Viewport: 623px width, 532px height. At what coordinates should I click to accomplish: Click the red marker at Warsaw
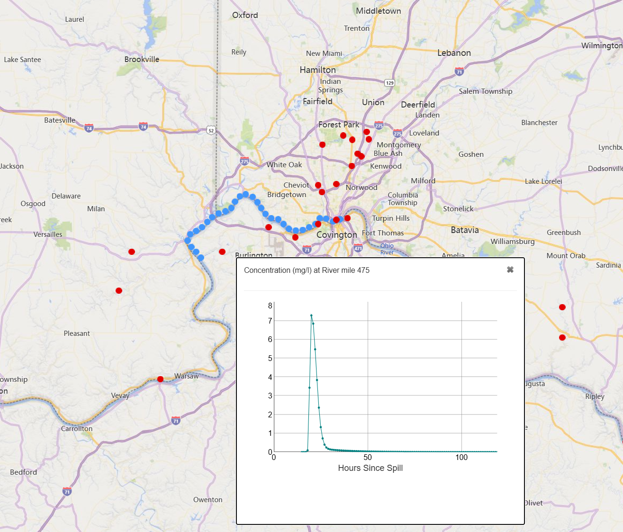point(161,379)
